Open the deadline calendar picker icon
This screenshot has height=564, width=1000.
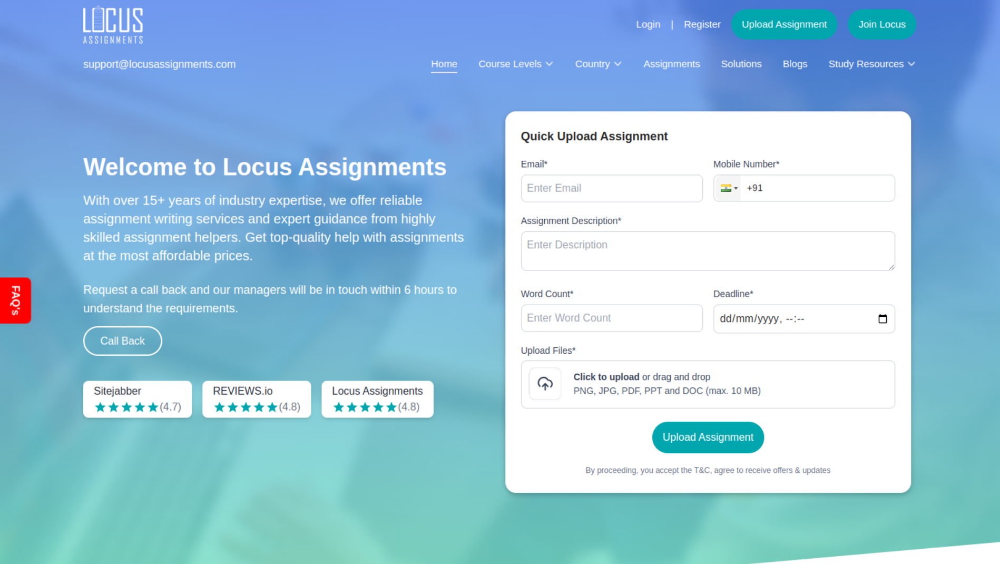point(883,319)
